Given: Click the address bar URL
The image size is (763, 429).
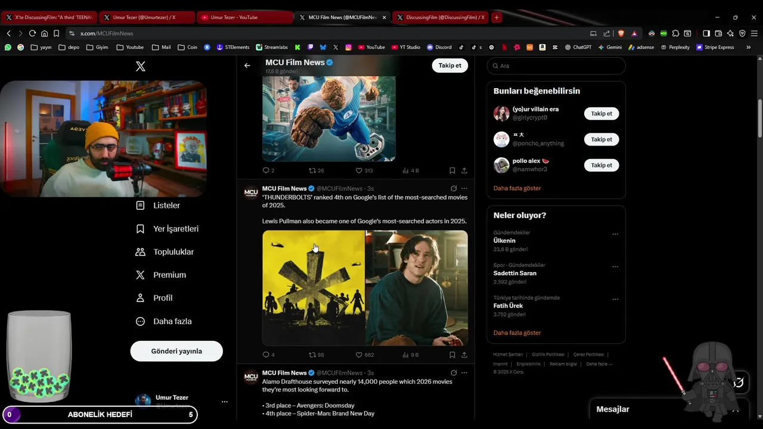Looking at the screenshot, I should point(107,33).
